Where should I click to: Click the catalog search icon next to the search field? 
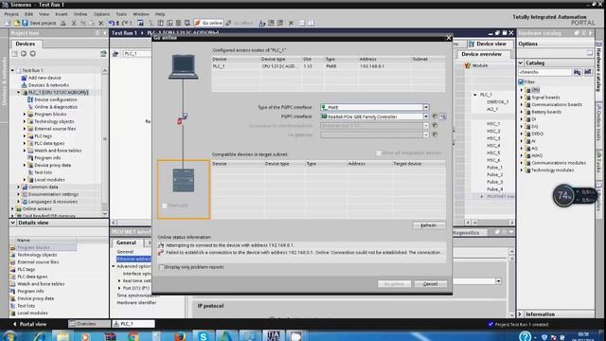(578, 72)
